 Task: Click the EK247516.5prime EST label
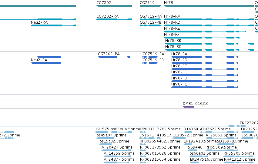[x=206, y=159]
